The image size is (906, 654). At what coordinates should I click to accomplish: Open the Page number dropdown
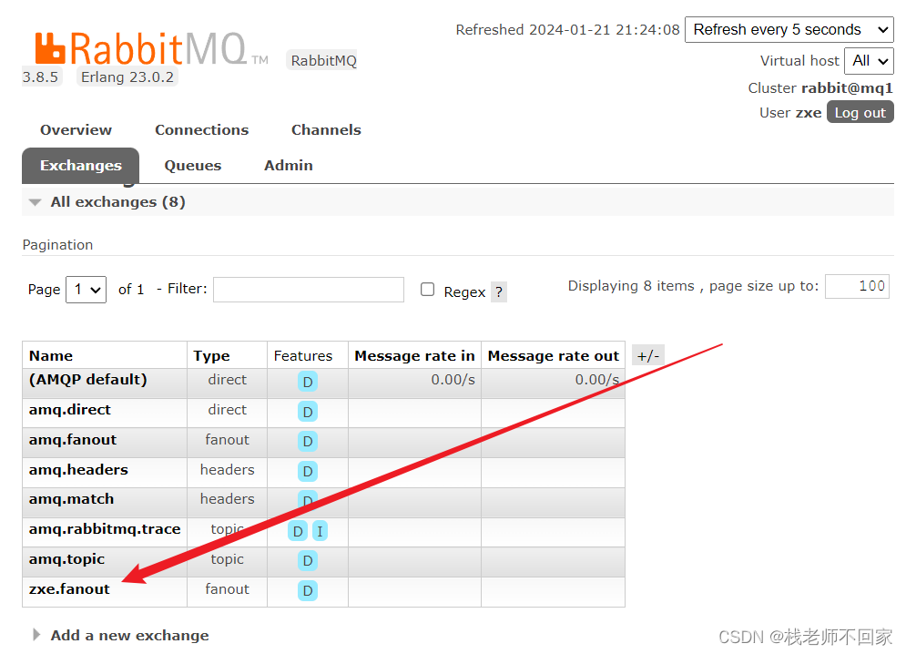[x=87, y=289]
